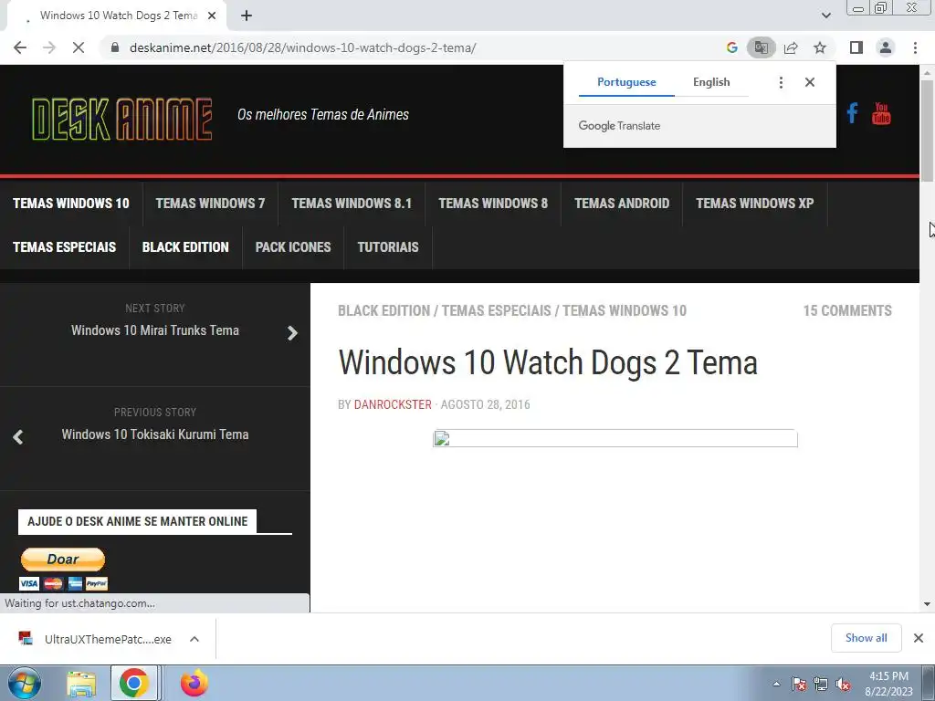The image size is (935, 701).
Task: Open the Temas Windows 7 menu
Action: [x=210, y=204]
